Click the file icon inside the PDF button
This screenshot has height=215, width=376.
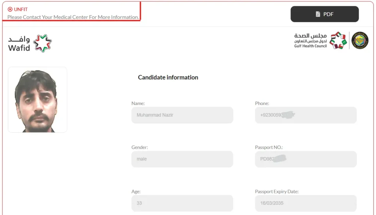point(318,14)
